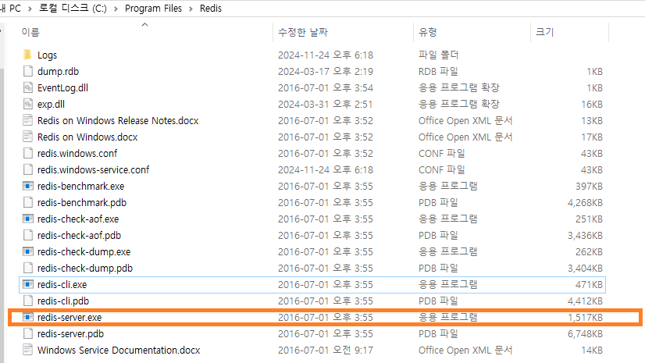Select the file name dump.rdb
This screenshot has width=645, height=363.
(58, 71)
